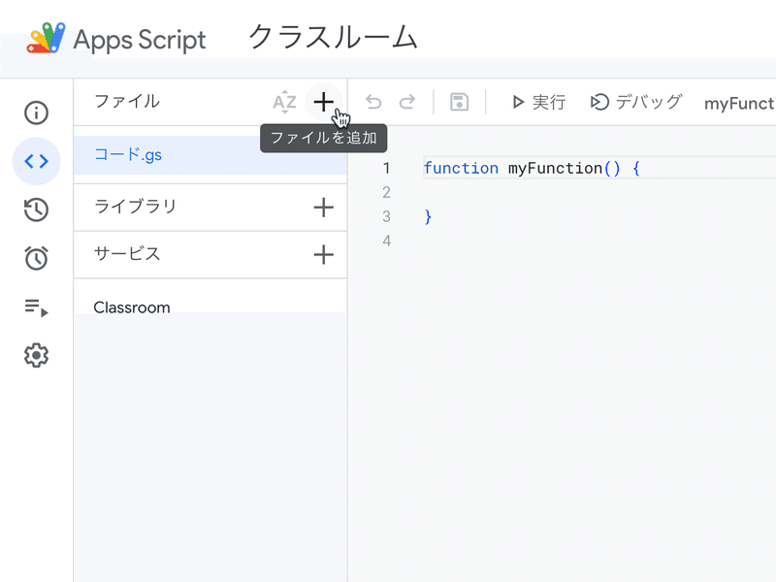Image resolution: width=776 pixels, height=582 pixels.
Task: Open project settings
Action: (36, 355)
